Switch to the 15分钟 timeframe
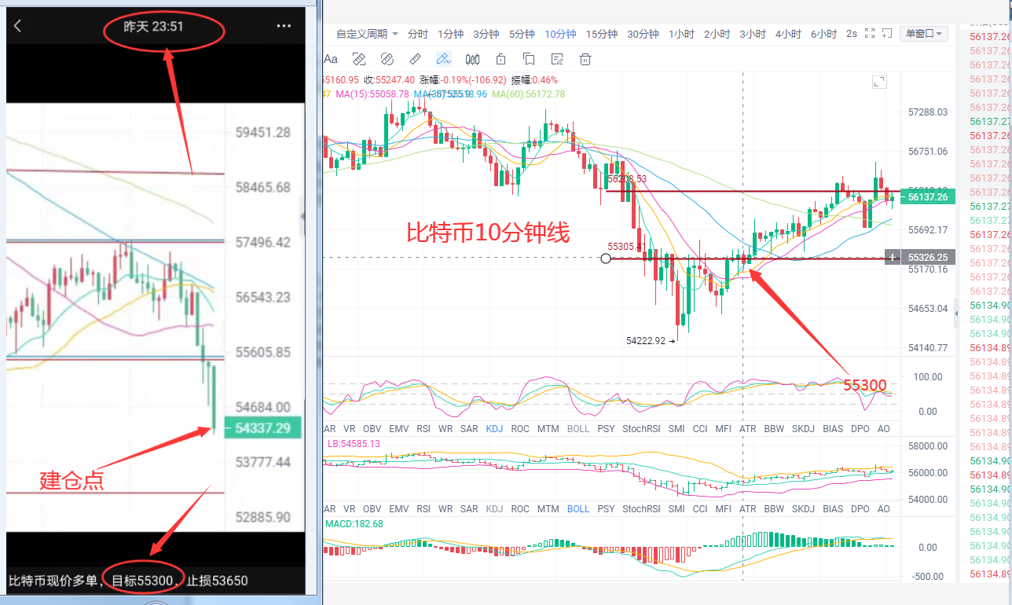The height and width of the screenshot is (605, 1012). tap(602, 34)
